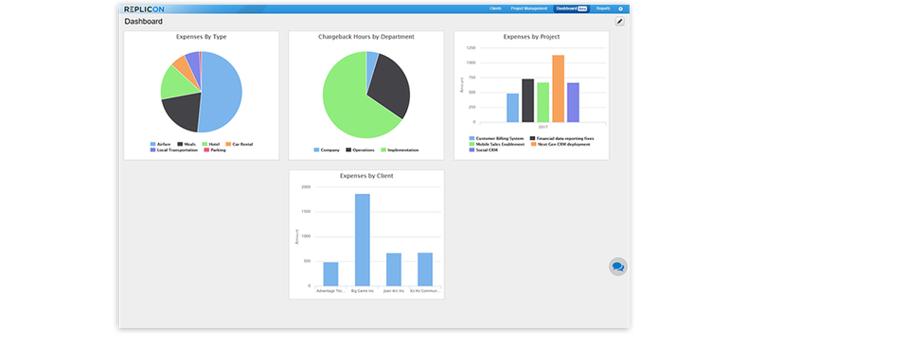Toggle Implementation legend entry
The width and height of the screenshot is (909, 364).
click(400, 150)
